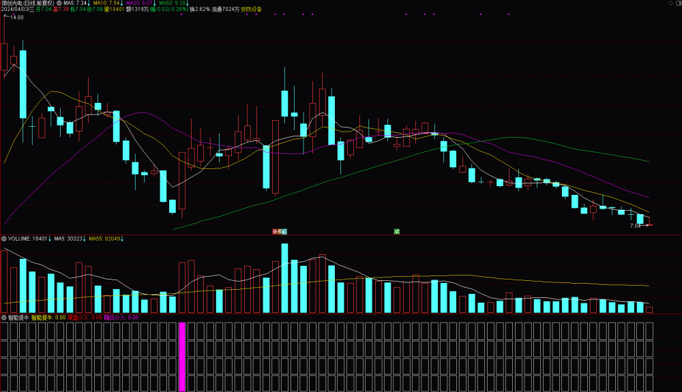Click the MA20 cyan down arrow indicator
The image size is (682, 392).
[155, 3]
